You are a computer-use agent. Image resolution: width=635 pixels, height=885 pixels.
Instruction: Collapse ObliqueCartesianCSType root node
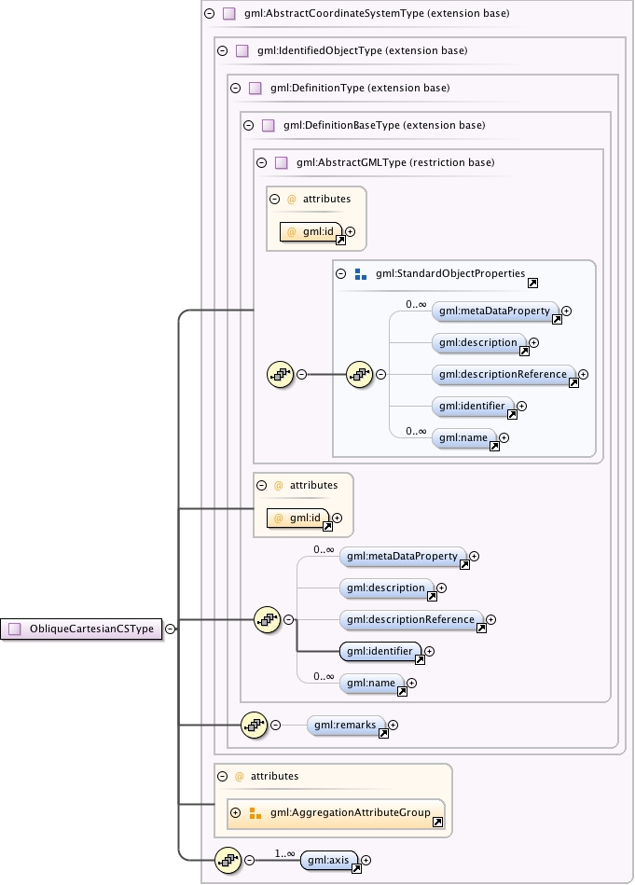click(x=170, y=629)
